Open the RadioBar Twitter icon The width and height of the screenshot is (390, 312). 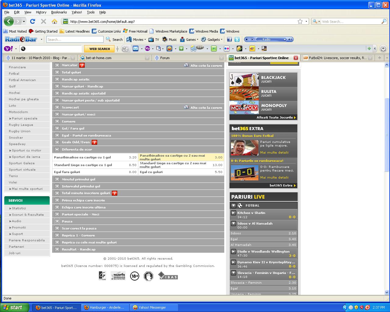click(x=237, y=39)
